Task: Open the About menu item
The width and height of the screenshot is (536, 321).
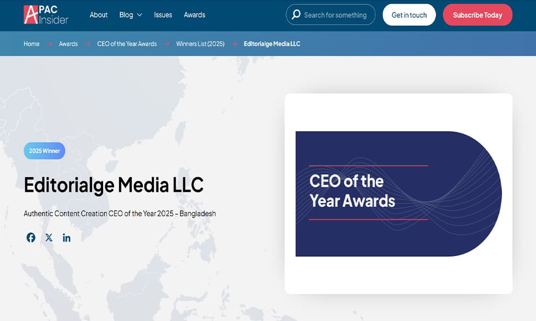Action: 98,15
